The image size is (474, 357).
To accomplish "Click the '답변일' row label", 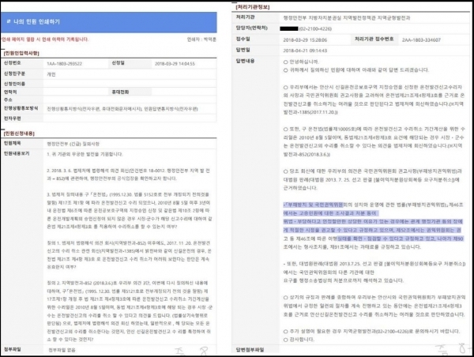I will click(243, 50).
